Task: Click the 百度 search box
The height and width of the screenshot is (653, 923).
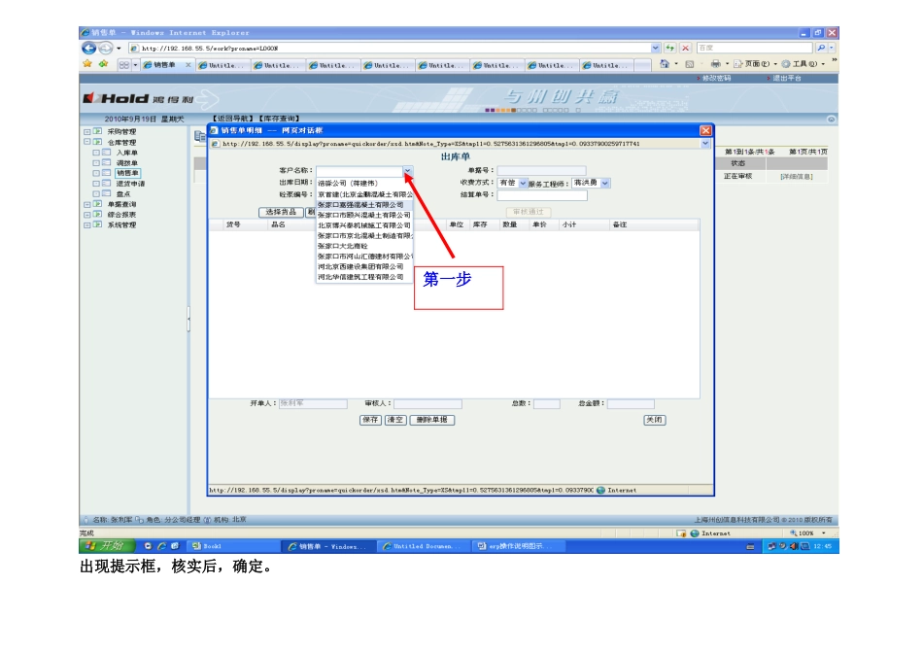Action: click(755, 48)
